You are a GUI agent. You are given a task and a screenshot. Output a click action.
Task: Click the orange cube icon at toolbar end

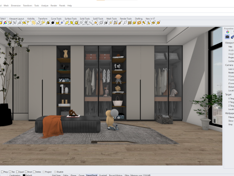(x=158, y=22)
